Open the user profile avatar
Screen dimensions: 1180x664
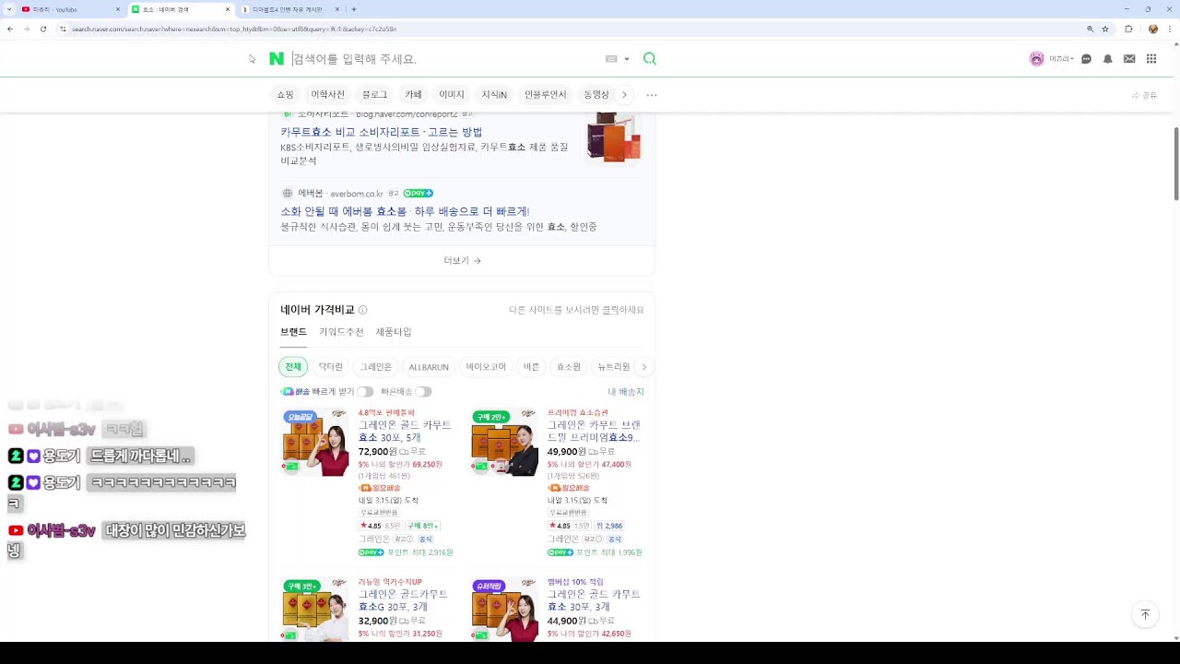tap(1037, 59)
